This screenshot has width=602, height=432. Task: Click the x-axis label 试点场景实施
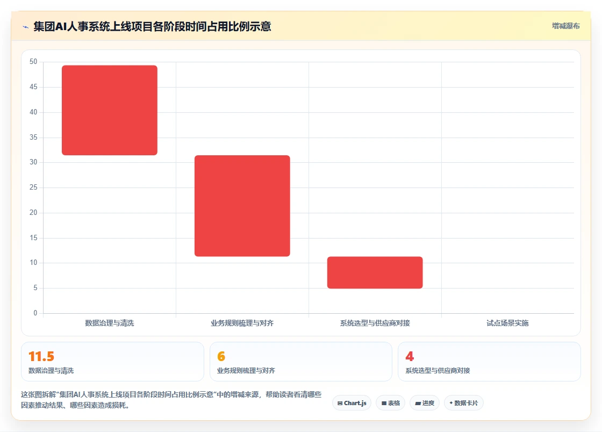coord(507,323)
